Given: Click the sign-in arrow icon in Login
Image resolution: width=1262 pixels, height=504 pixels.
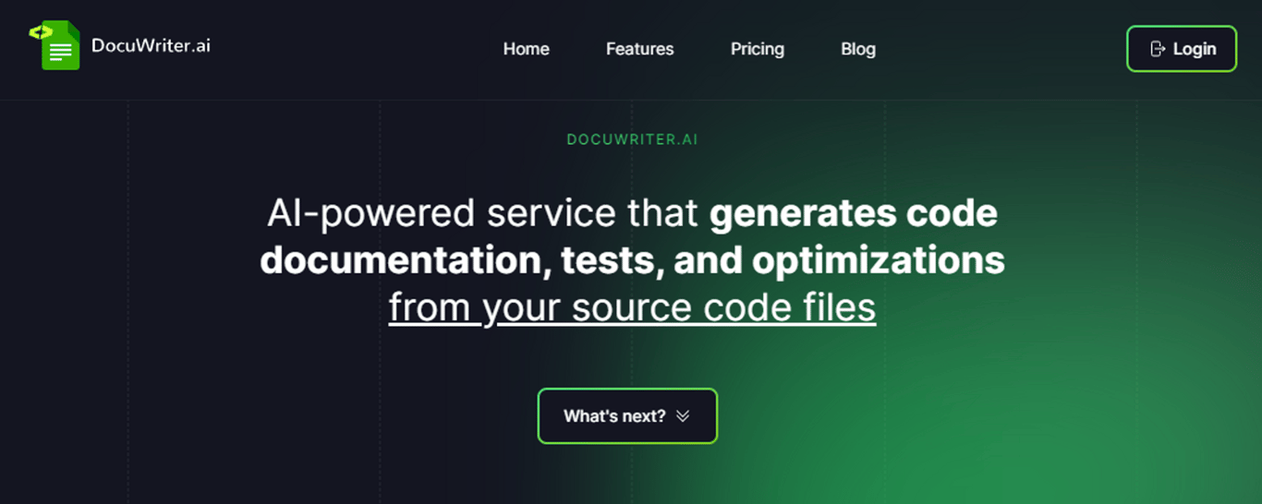Looking at the screenshot, I should (1157, 49).
